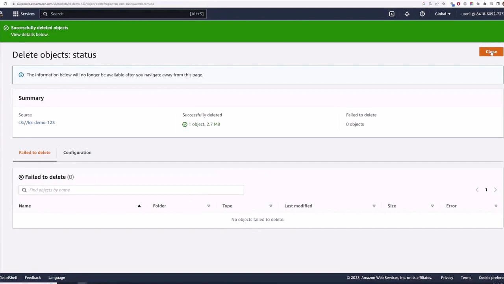Viewport: 504px width, 284px height.
Task: Click the info icon in the information banner
Action: (x=21, y=75)
